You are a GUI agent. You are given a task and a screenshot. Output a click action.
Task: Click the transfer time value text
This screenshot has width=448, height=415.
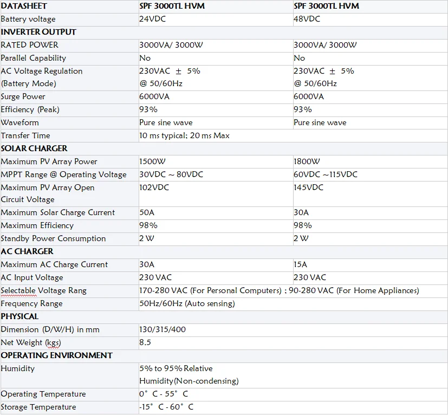(184, 135)
